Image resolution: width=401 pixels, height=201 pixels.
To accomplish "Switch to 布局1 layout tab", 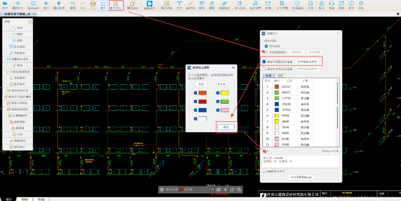I will pos(25,199).
